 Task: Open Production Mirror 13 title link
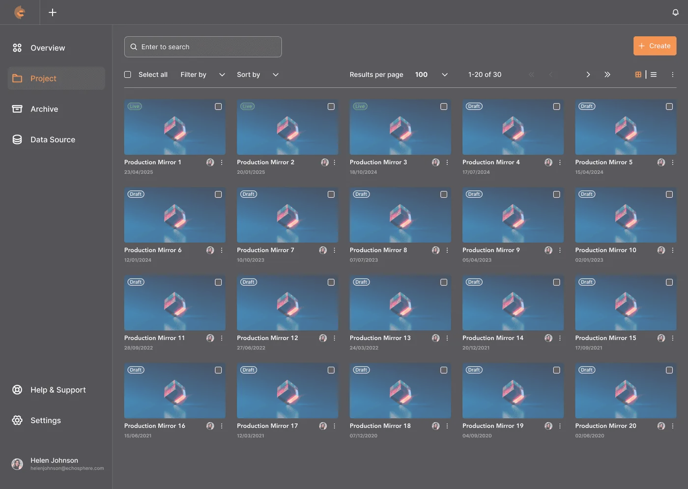click(x=380, y=338)
